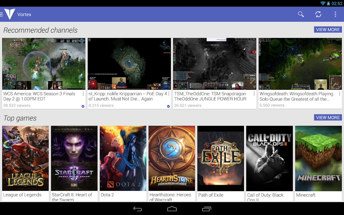The width and height of the screenshot is (344, 215).
Task: Select the Hearthstone game cover
Action: coord(172,158)
